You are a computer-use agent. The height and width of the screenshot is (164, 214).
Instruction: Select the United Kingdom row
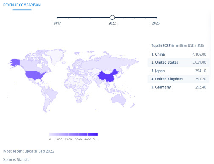coord(179,79)
